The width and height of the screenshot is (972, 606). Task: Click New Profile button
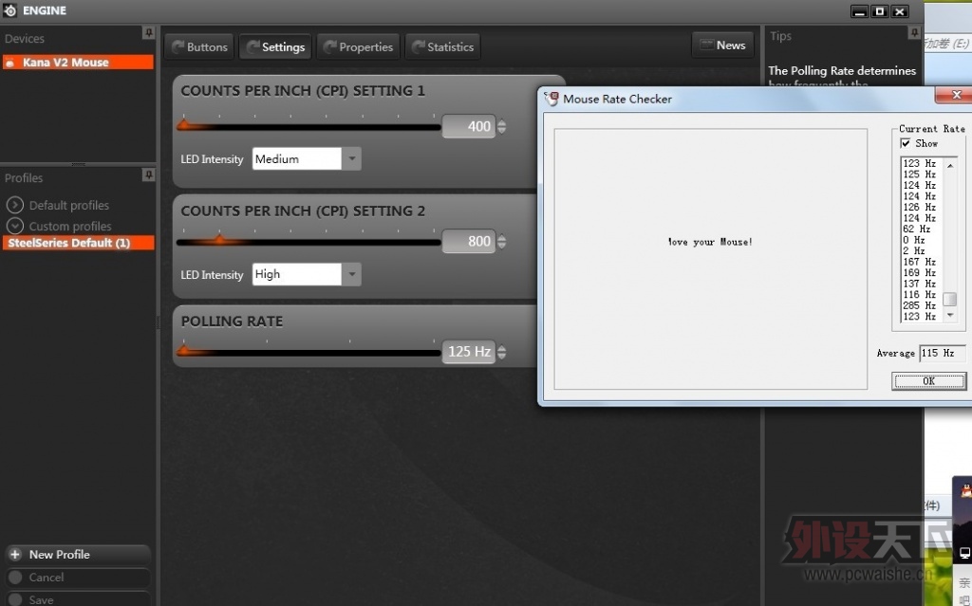78,555
